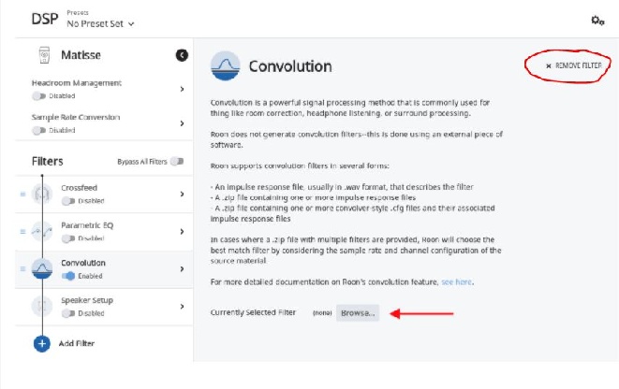This screenshot has width=619, height=389.
Task: Open the No Preset Set dropdown
Action: coord(100,24)
